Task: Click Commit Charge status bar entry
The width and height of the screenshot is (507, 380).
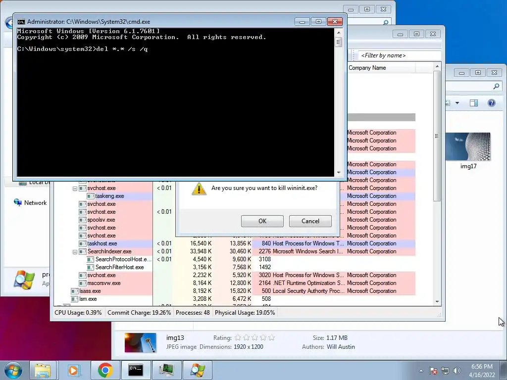Action: click(x=139, y=313)
